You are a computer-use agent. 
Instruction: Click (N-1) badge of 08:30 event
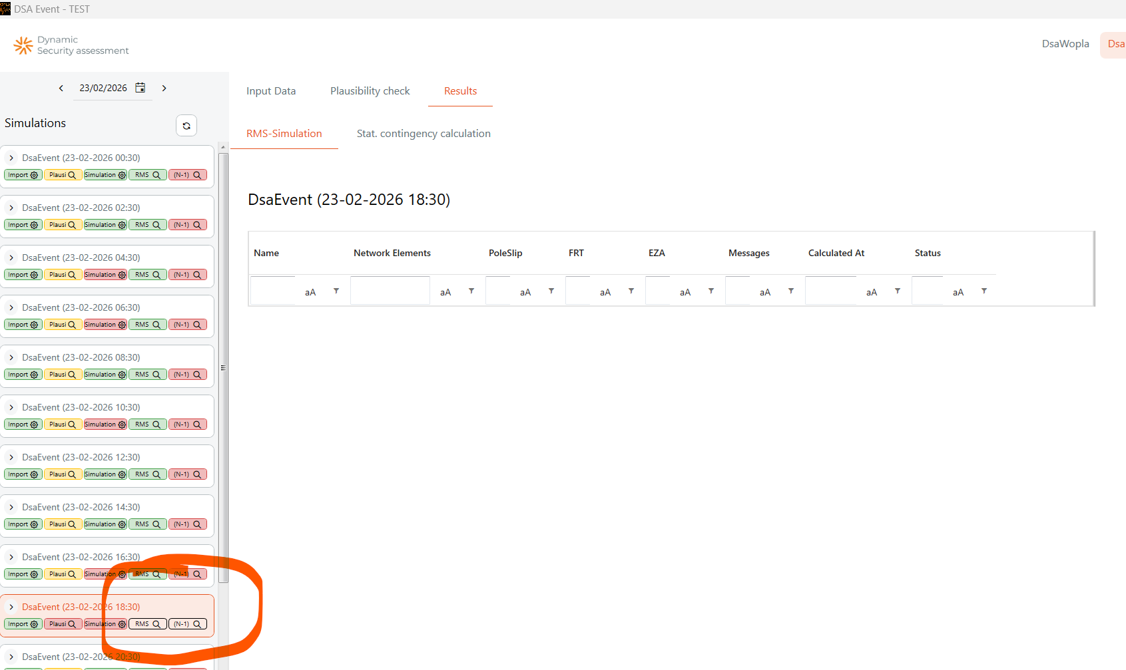187,375
